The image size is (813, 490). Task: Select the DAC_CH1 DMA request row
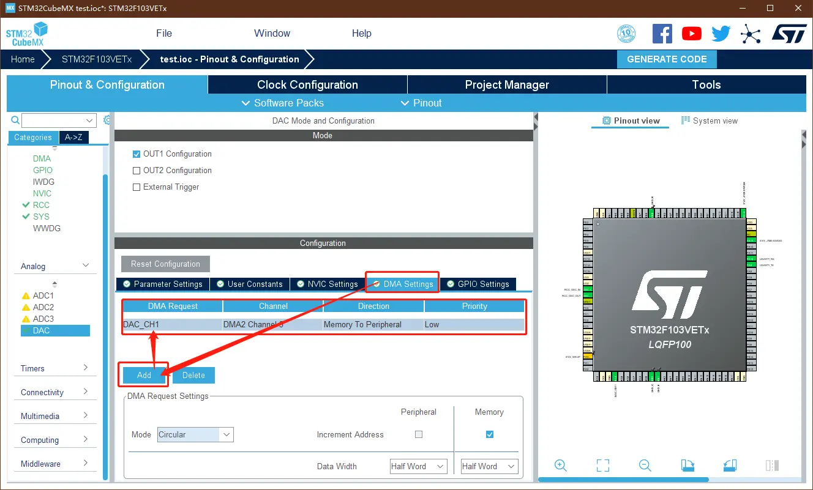click(323, 325)
